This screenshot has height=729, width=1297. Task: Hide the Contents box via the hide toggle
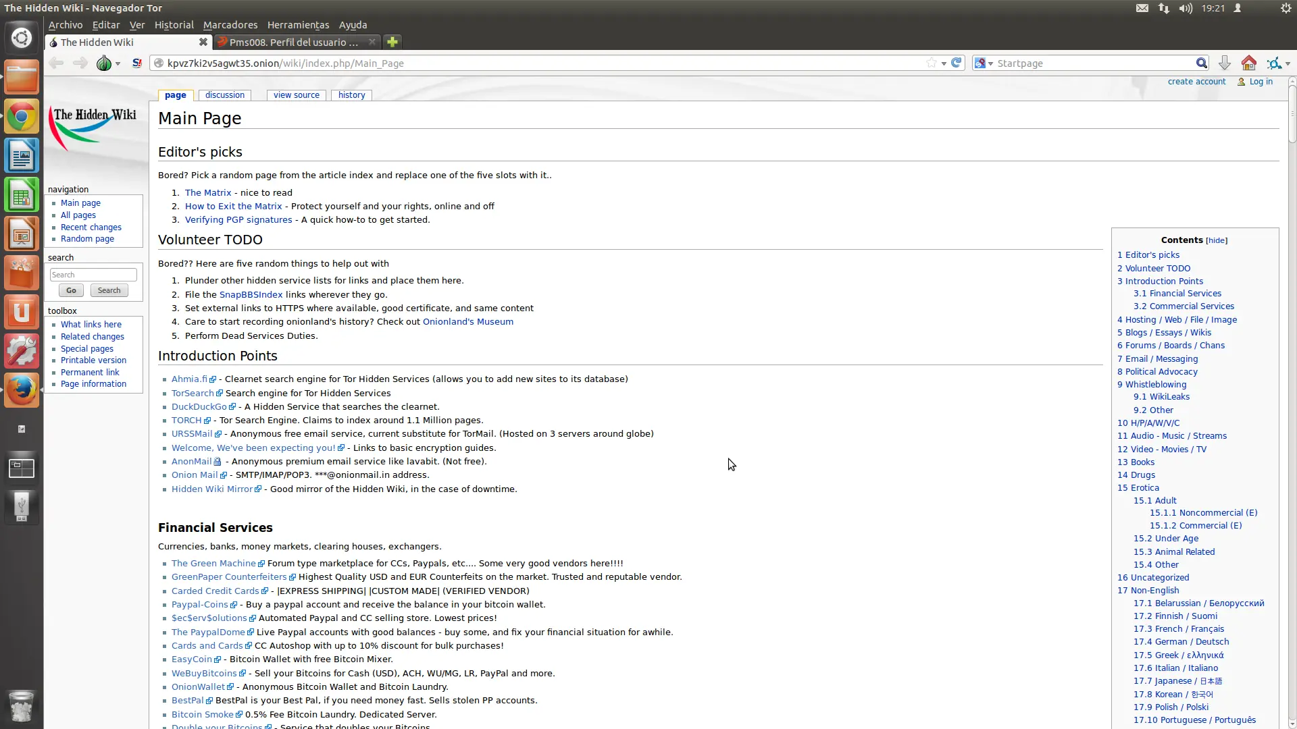click(1217, 240)
